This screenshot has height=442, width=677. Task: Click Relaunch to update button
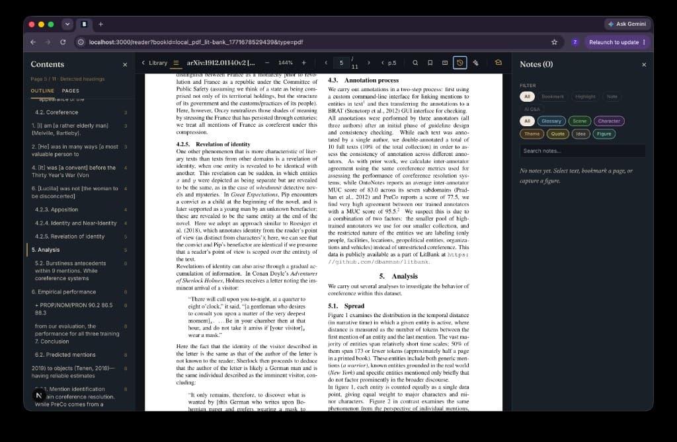614,42
